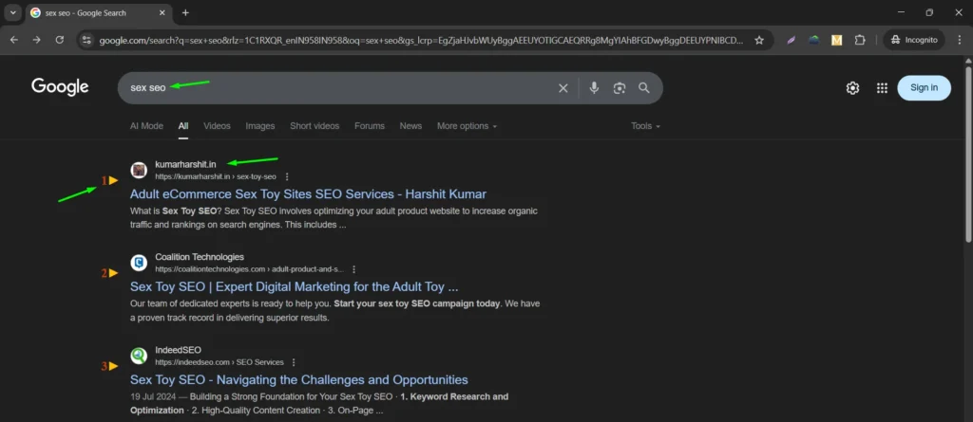
Task: Close the Google Search tab
Action: coord(162,13)
